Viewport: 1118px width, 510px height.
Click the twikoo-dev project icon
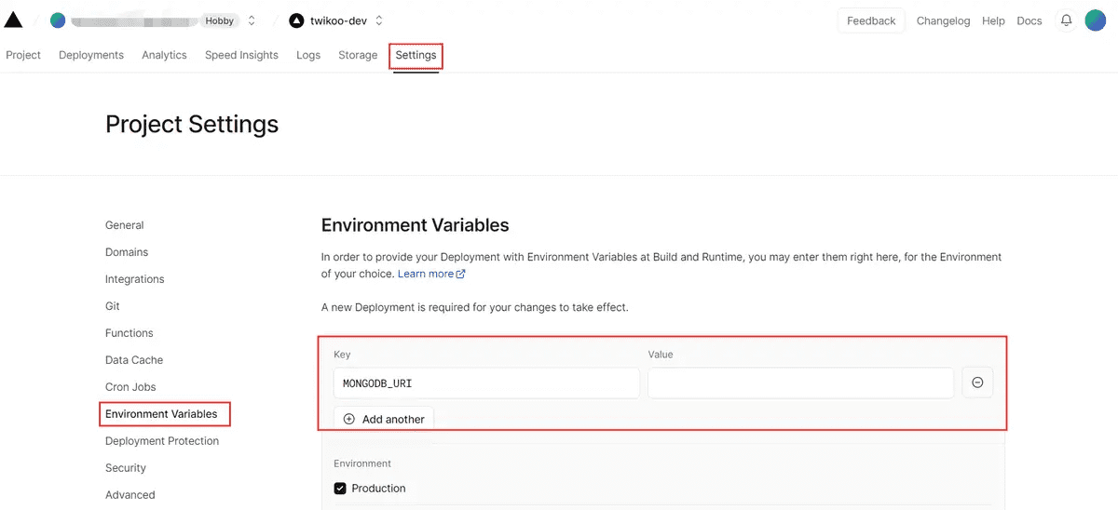coord(296,20)
